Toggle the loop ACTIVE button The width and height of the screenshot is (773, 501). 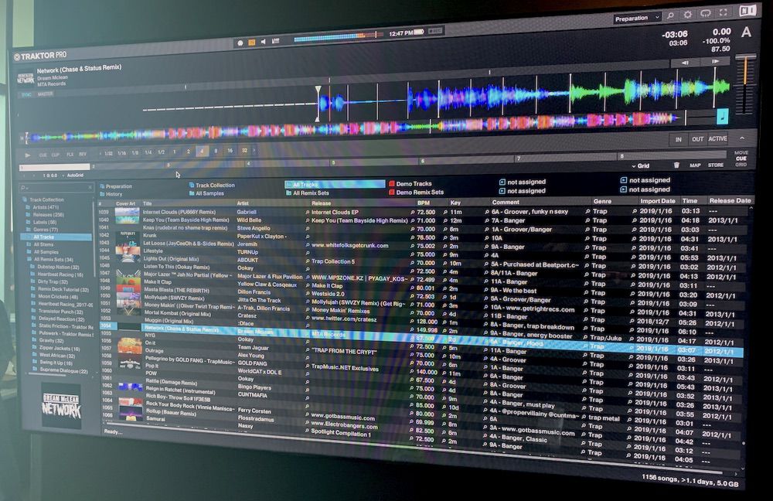coord(717,139)
